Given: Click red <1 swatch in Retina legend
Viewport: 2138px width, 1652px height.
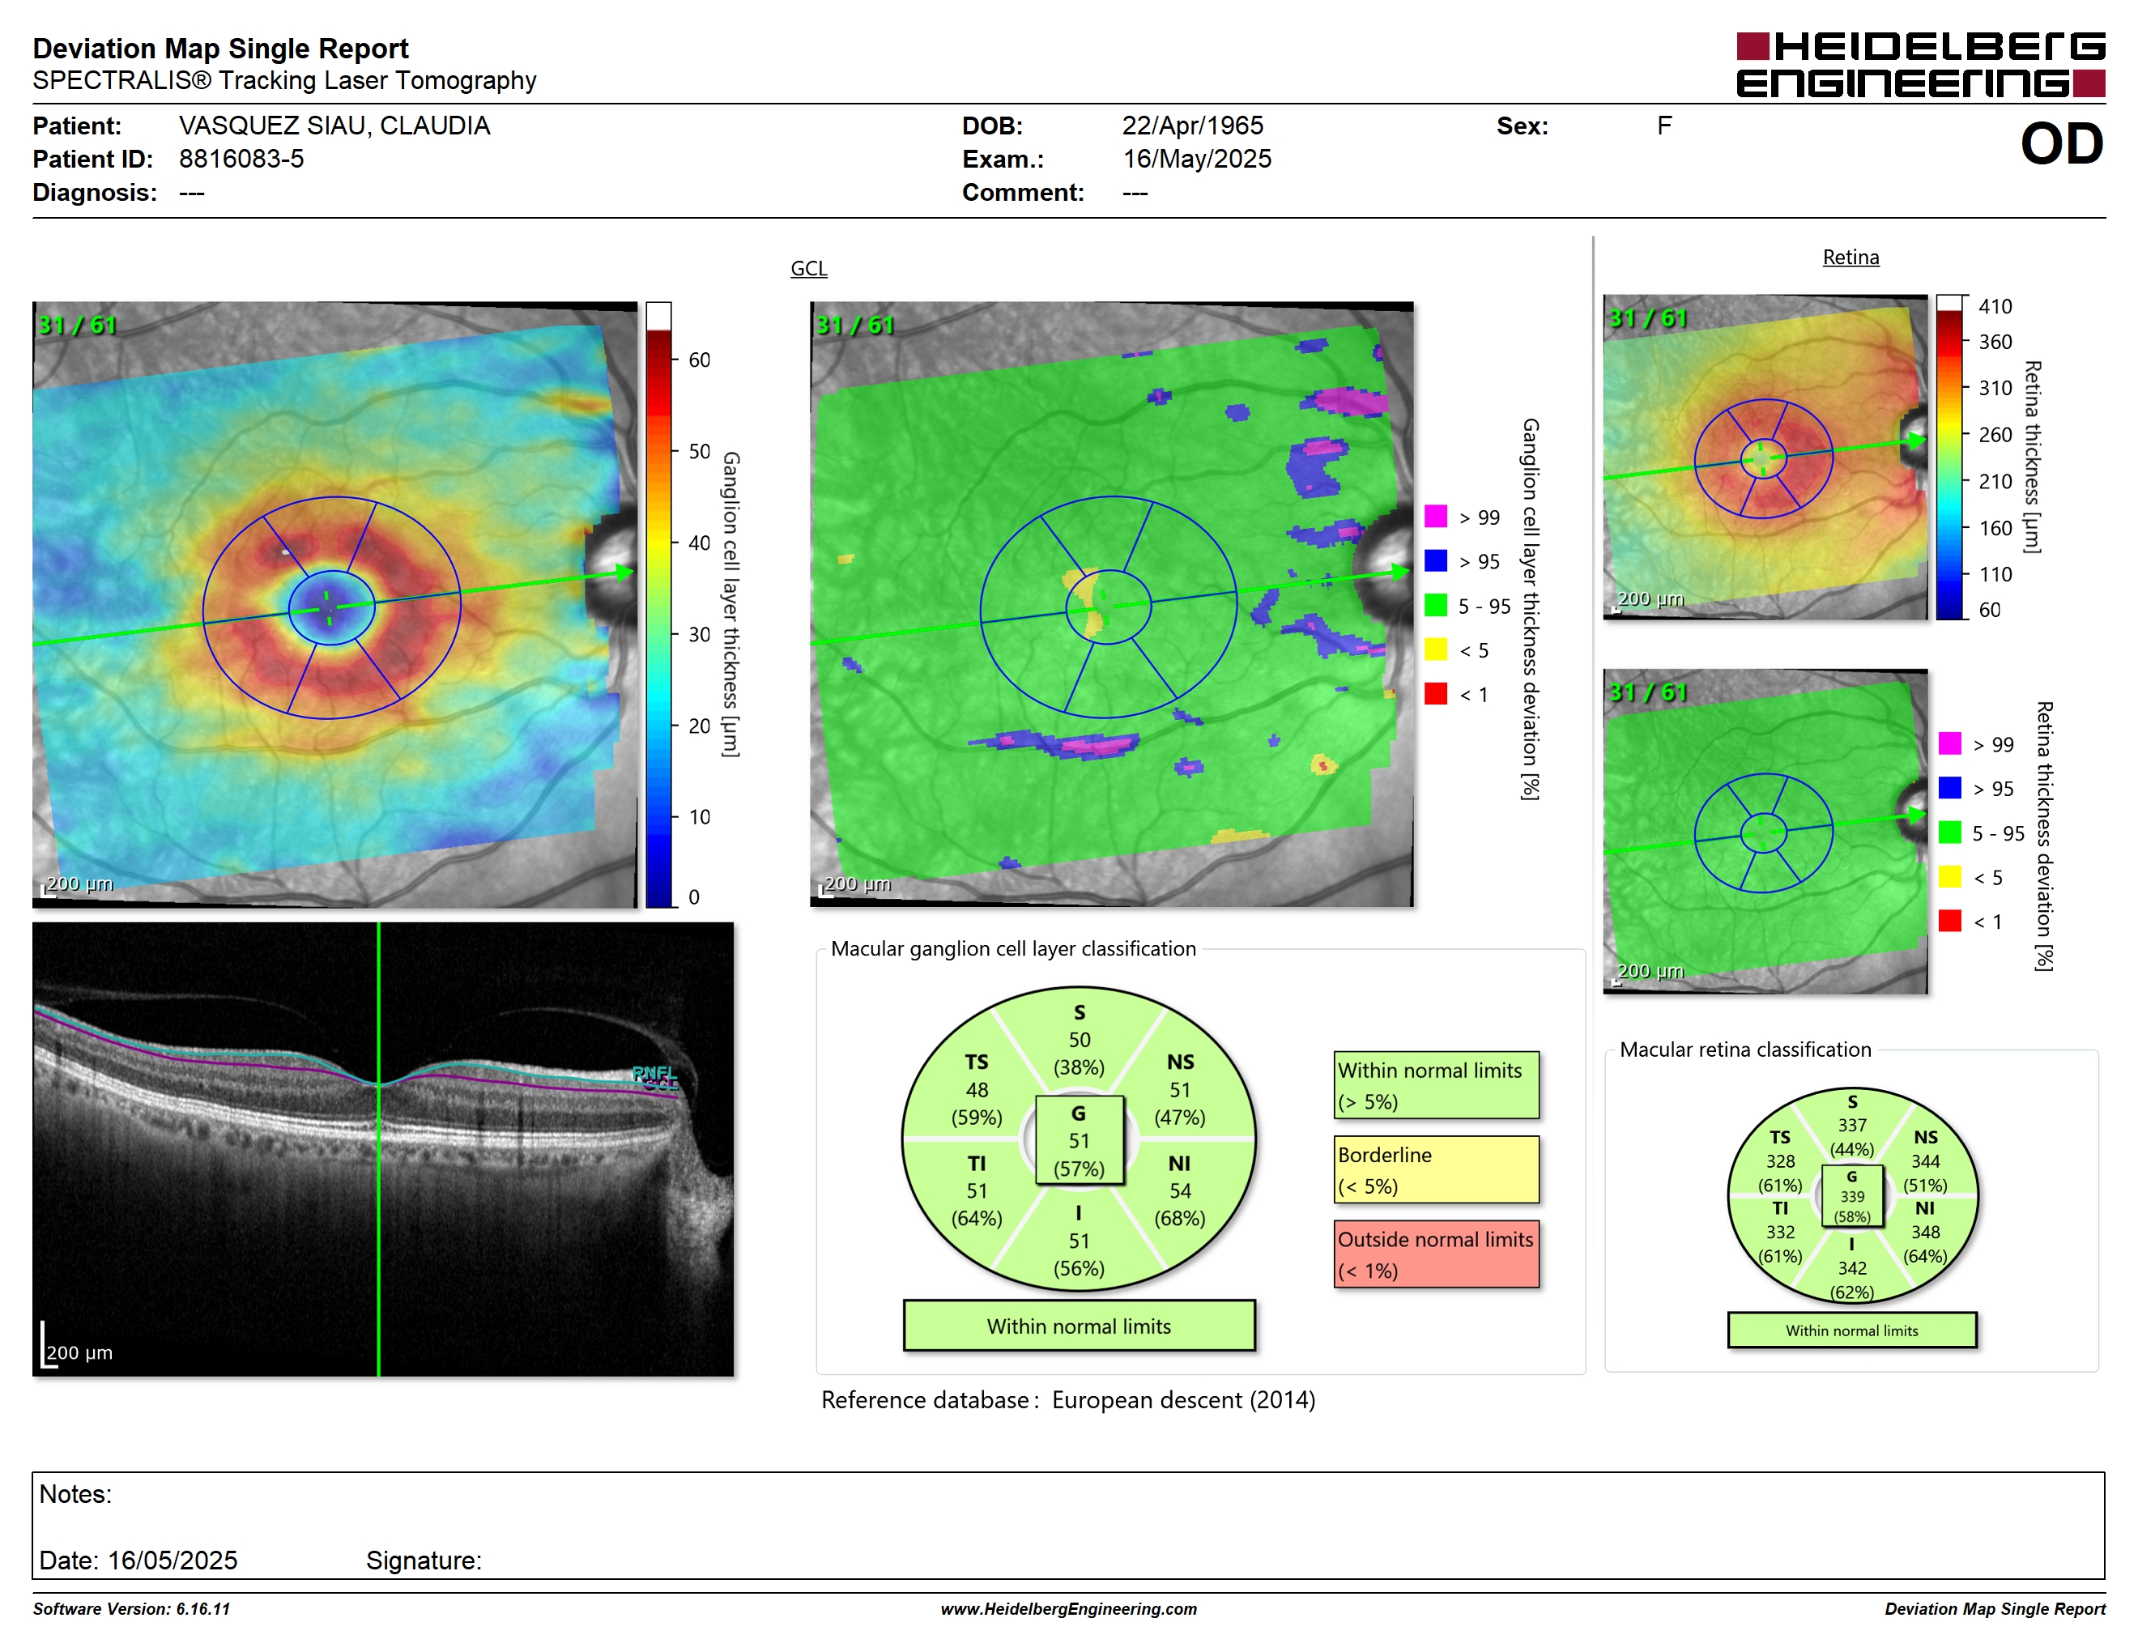Looking at the screenshot, I should [1949, 921].
